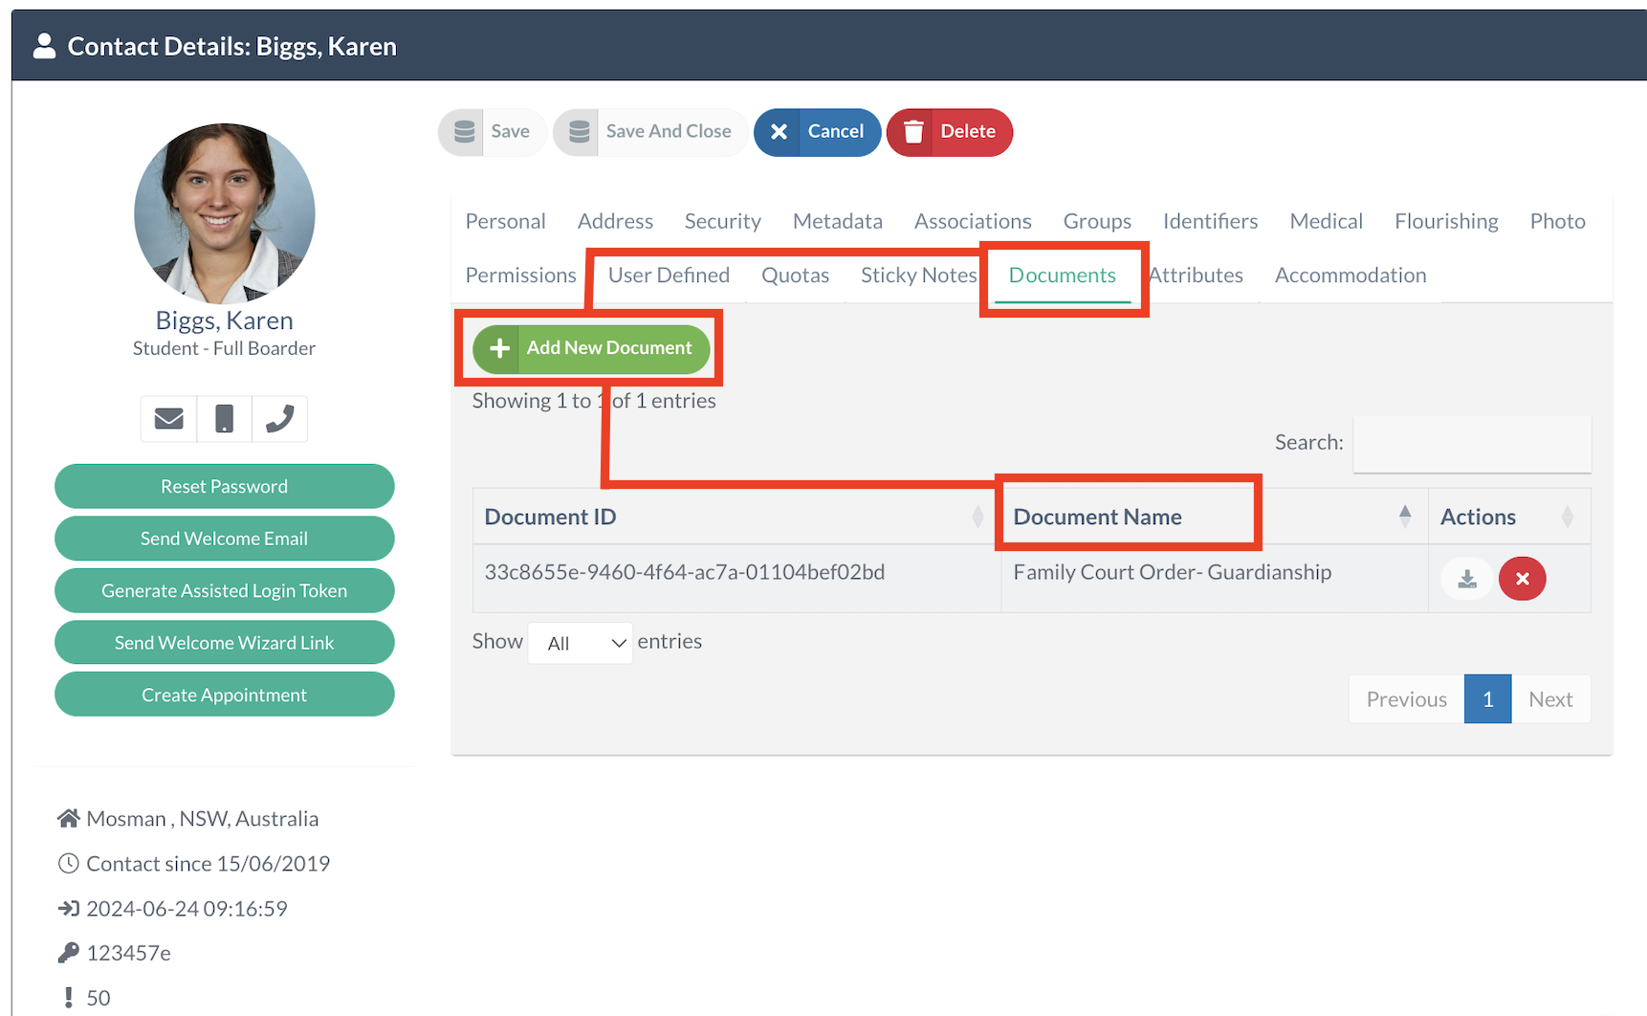Viewport: 1647px width, 1016px height.
Task: Send Welcome Wizard Link
Action: coord(224,643)
